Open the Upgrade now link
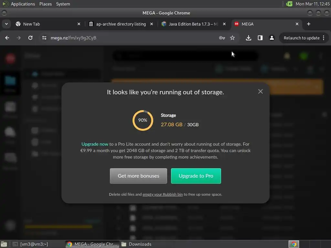The height and width of the screenshot is (248, 331). 95,144
